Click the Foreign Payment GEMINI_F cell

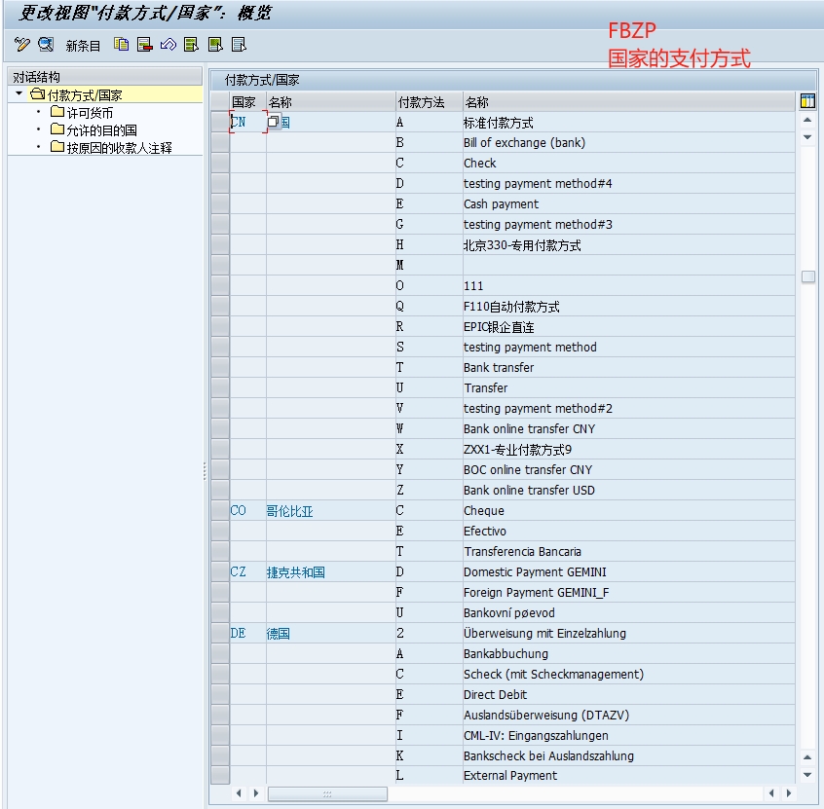tap(628, 592)
